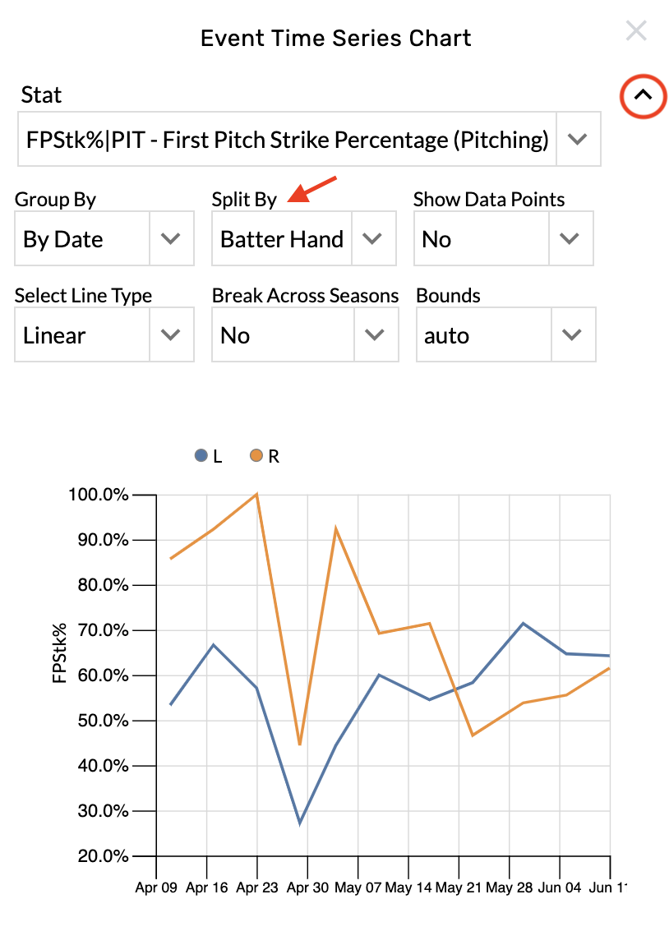The height and width of the screenshot is (945, 669).
Task: Click the chevron inside the Group By selector
Action: [x=170, y=238]
